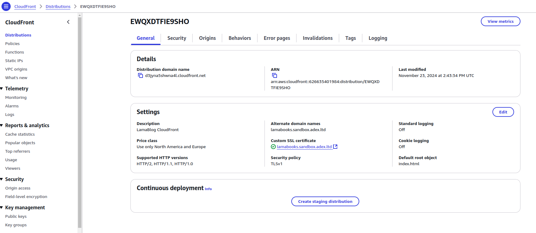Open Usage report
The image size is (536, 233).
(x=11, y=160)
